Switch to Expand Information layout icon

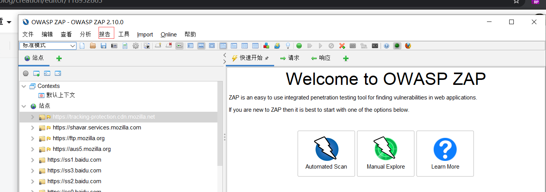point(201,46)
